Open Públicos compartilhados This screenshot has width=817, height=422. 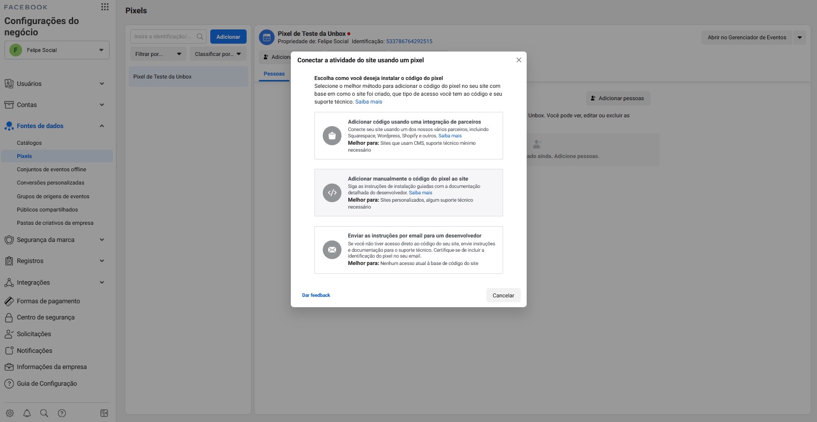47,210
